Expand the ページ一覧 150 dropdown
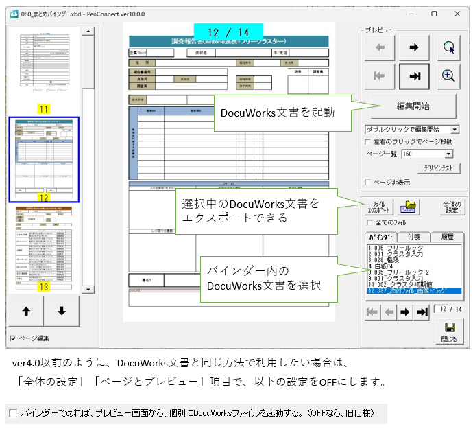The width and height of the screenshot is (473, 431). point(454,154)
